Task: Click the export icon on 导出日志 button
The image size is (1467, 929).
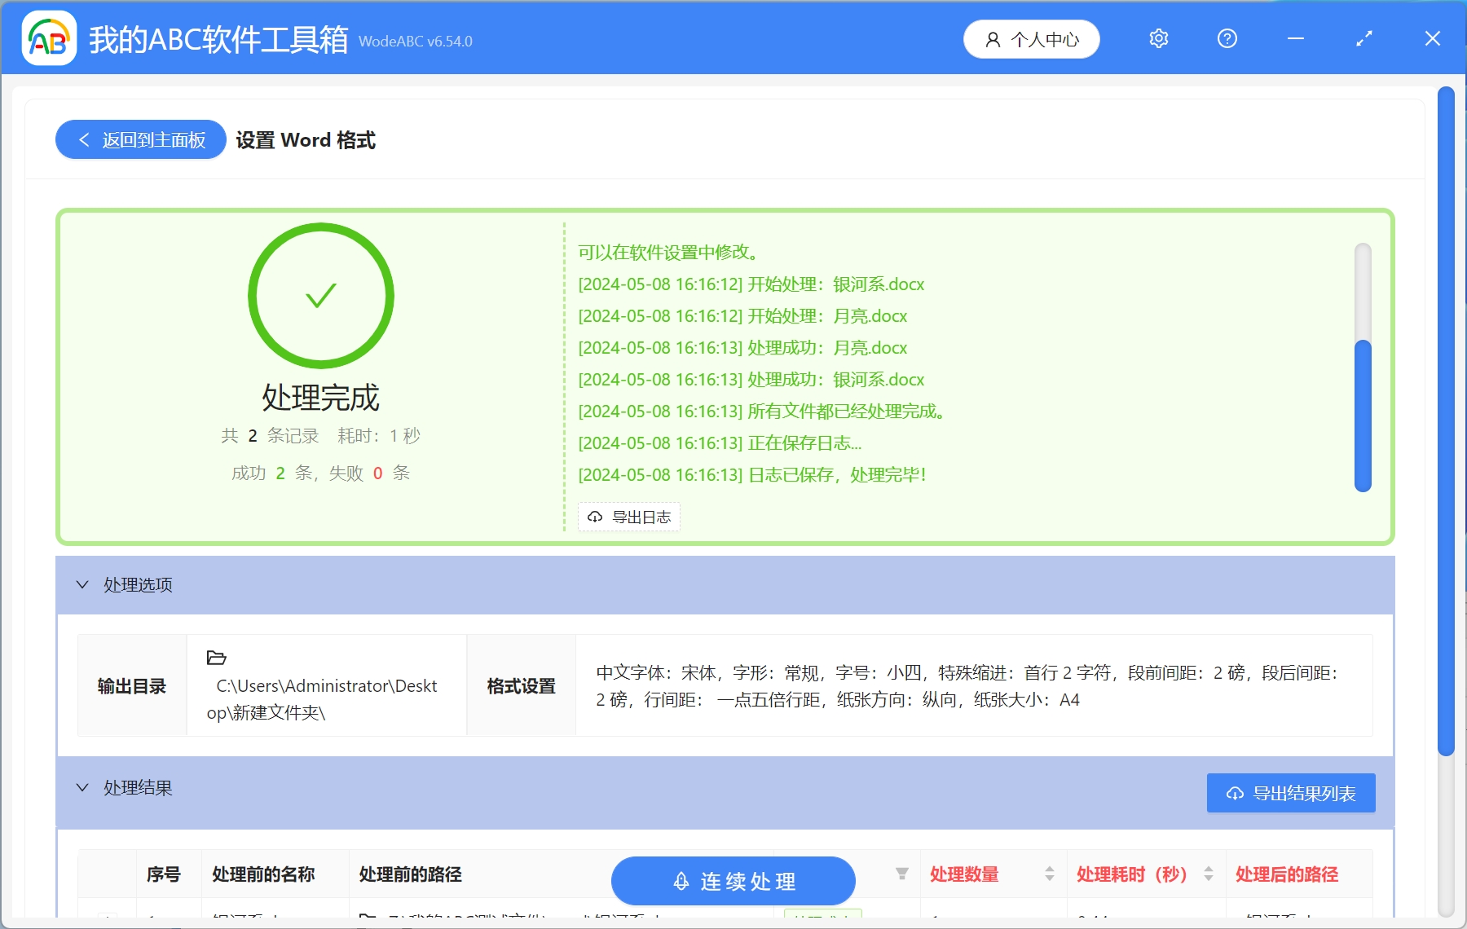Action: pos(593,517)
